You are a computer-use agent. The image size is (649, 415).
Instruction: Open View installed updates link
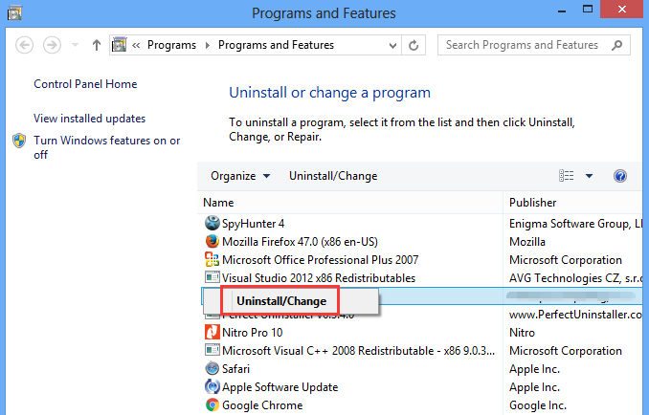point(89,119)
